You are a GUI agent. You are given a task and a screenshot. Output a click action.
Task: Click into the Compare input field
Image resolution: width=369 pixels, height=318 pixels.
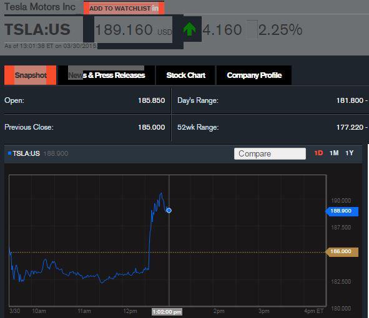270,154
